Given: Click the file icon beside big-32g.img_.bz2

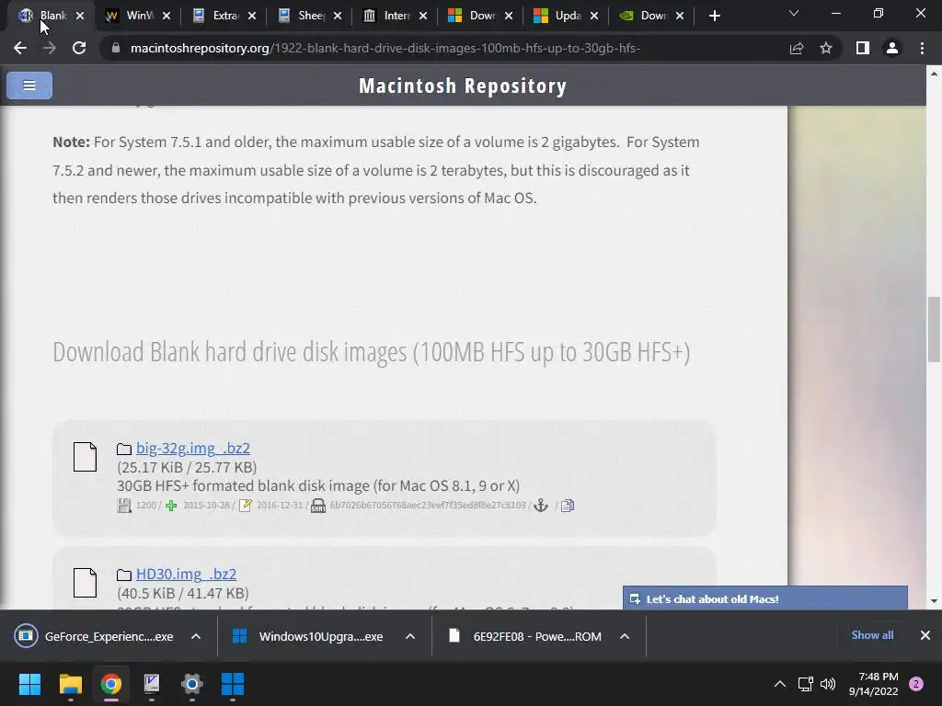Looking at the screenshot, I should pos(85,457).
